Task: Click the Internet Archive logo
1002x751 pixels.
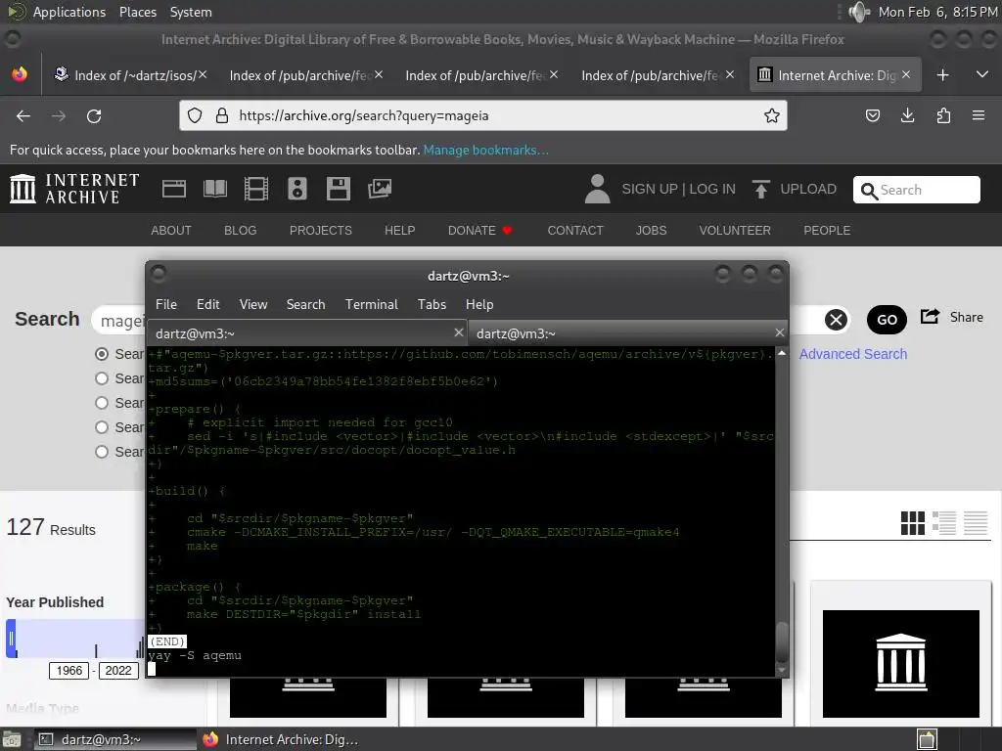Action: click(74, 189)
